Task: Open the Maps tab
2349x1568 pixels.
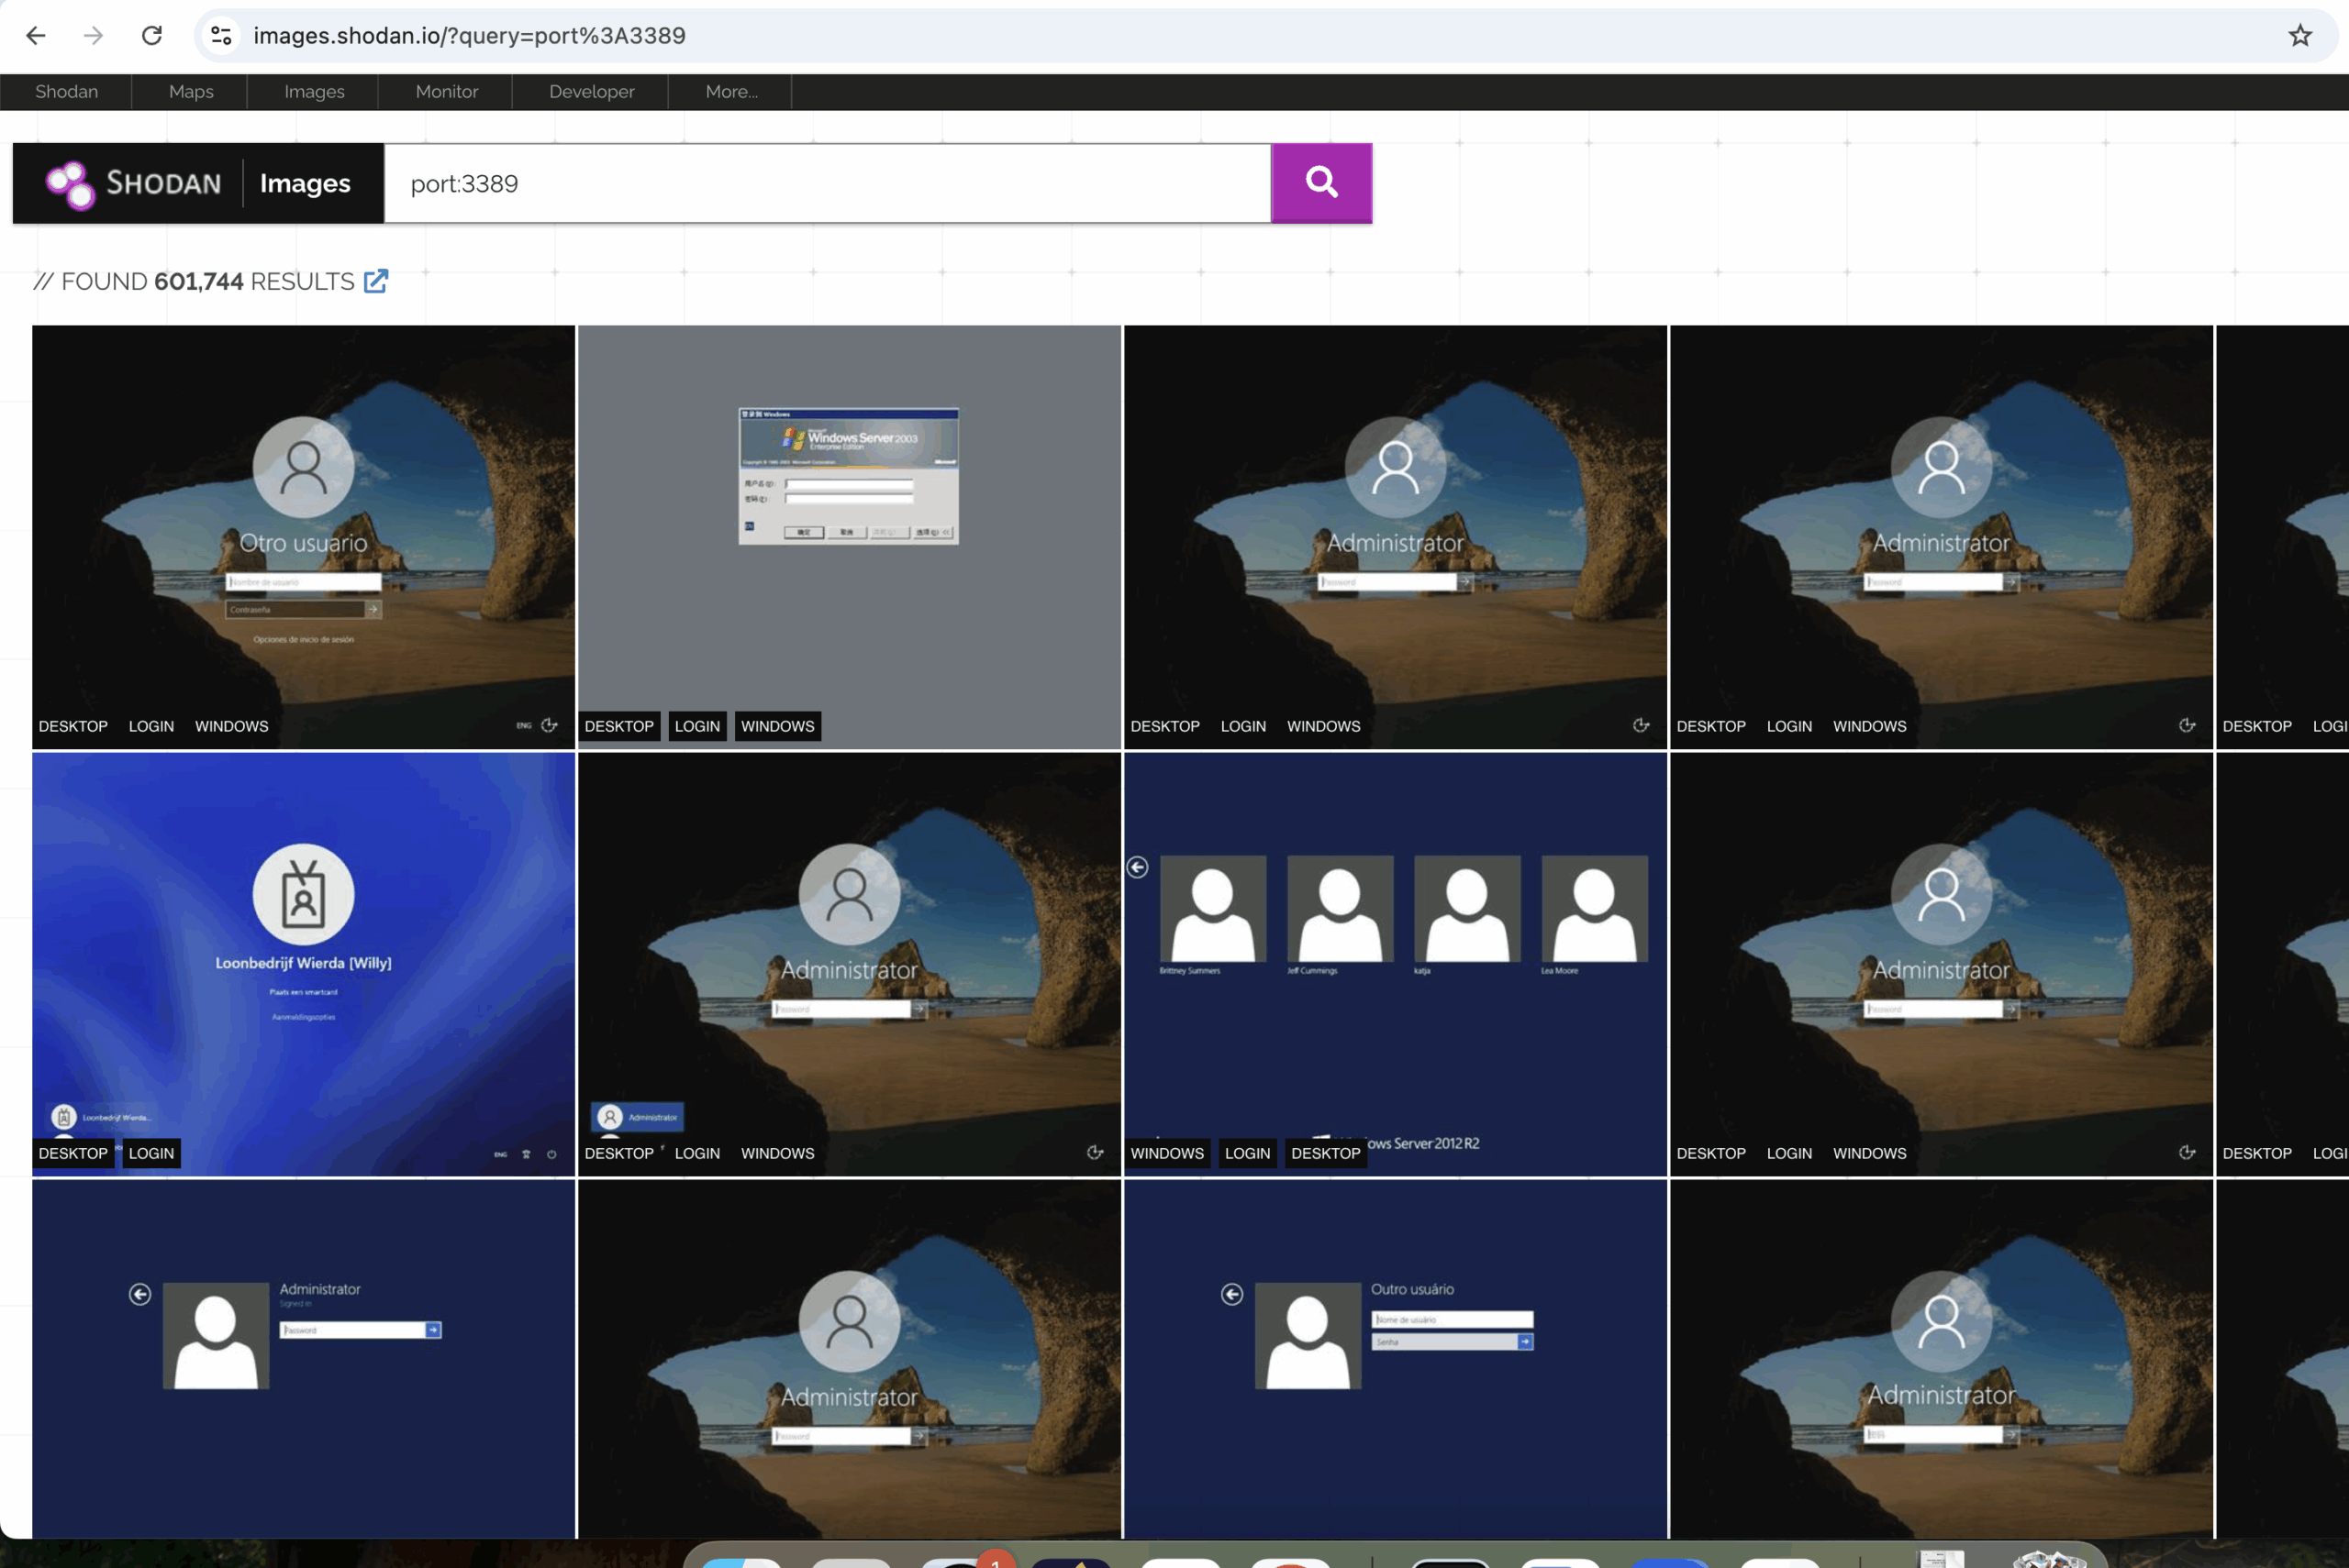Action: click(x=191, y=92)
